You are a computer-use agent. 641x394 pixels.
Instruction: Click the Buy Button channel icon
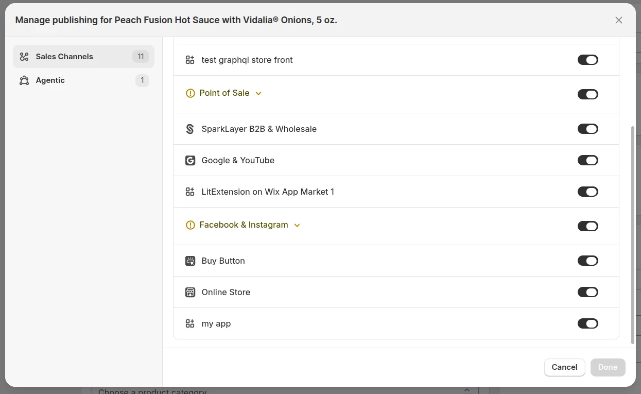(x=190, y=261)
